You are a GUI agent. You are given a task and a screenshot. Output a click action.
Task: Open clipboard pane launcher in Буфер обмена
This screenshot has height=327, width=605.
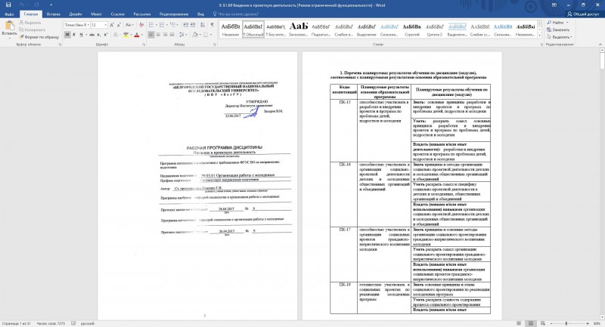coord(60,45)
